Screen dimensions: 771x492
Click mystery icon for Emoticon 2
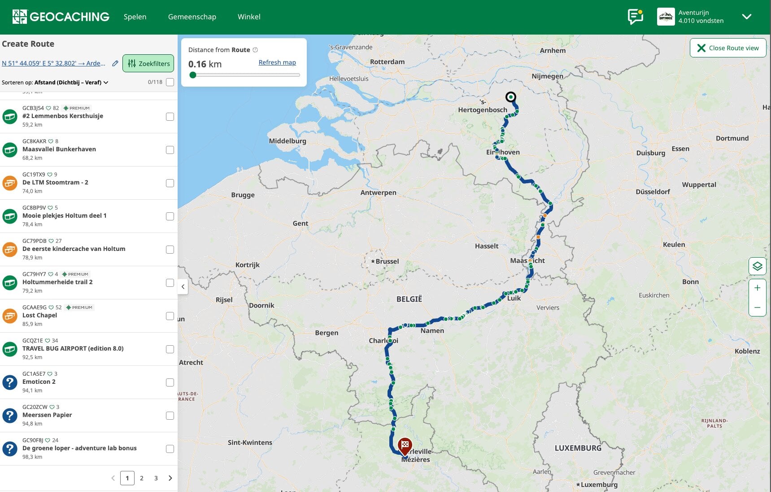(10, 382)
